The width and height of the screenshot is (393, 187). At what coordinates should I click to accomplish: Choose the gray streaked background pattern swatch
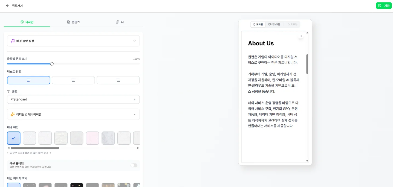click(x=108, y=138)
